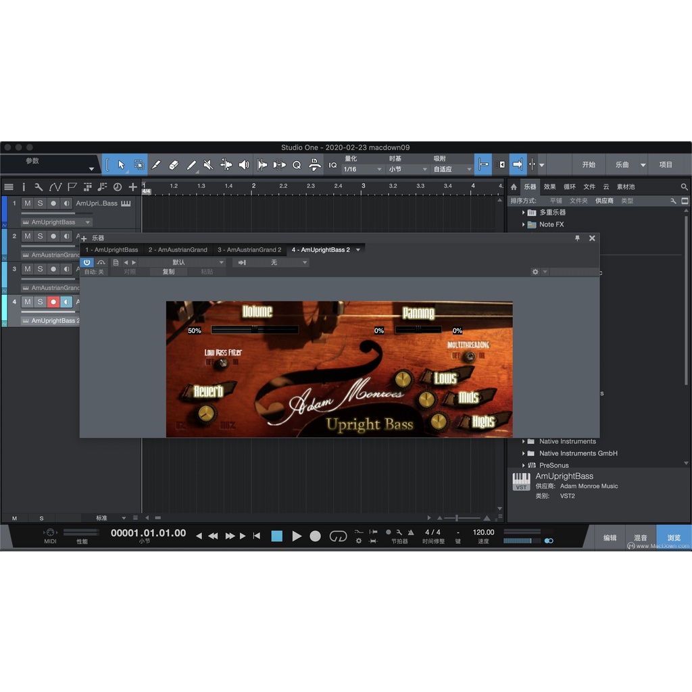This screenshot has width=692, height=692.
Task: Click the 项目 project button
Action: click(666, 165)
